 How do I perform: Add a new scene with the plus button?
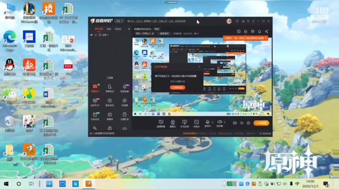point(129,29)
